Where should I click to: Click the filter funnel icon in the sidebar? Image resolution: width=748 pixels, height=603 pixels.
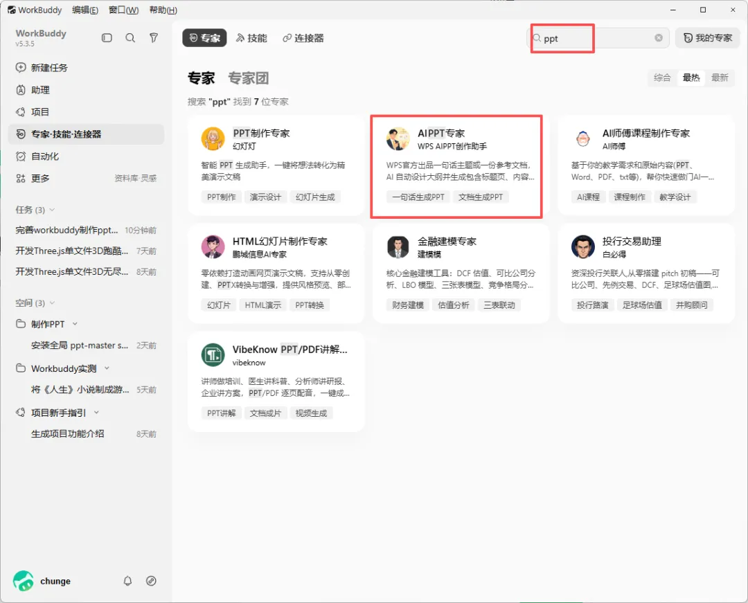point(154,37)
